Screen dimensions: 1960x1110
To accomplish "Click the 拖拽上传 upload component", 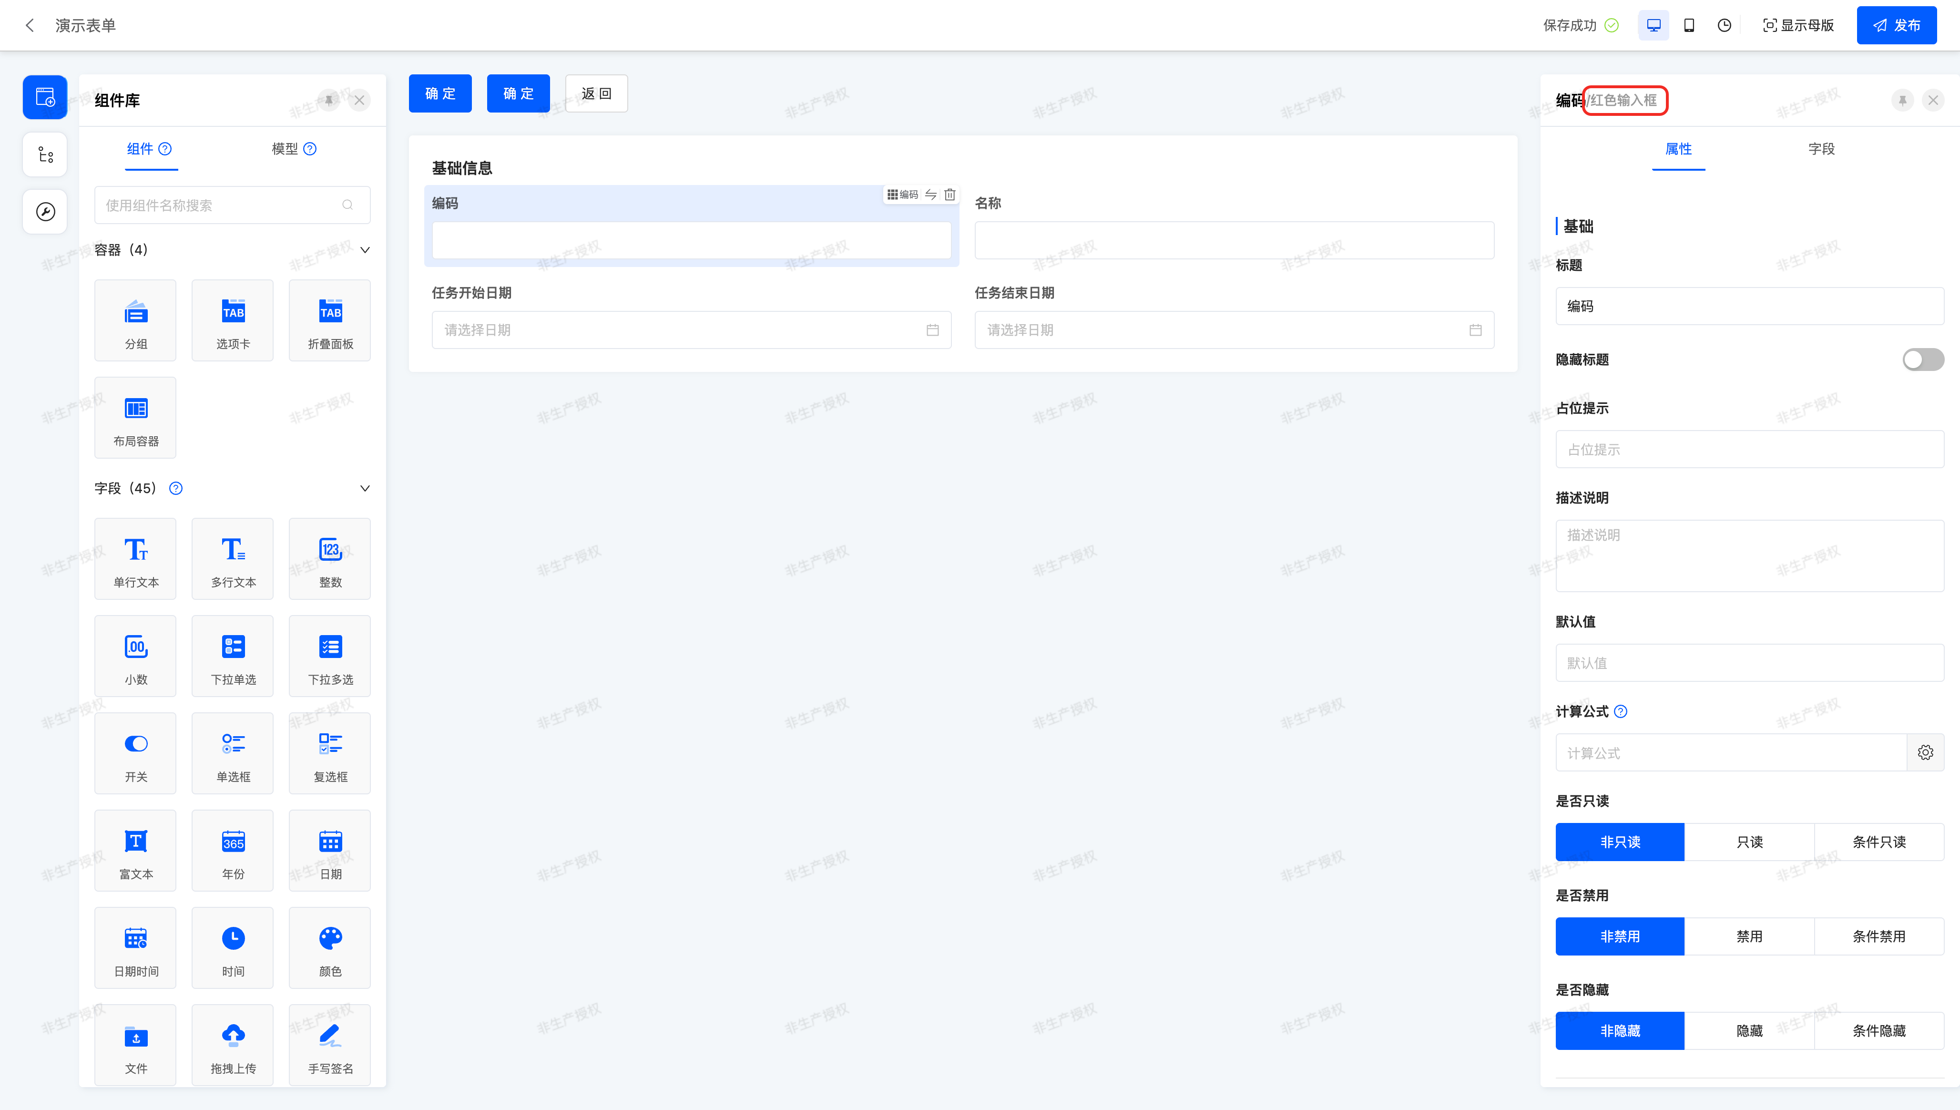I will pos(233,1044).
